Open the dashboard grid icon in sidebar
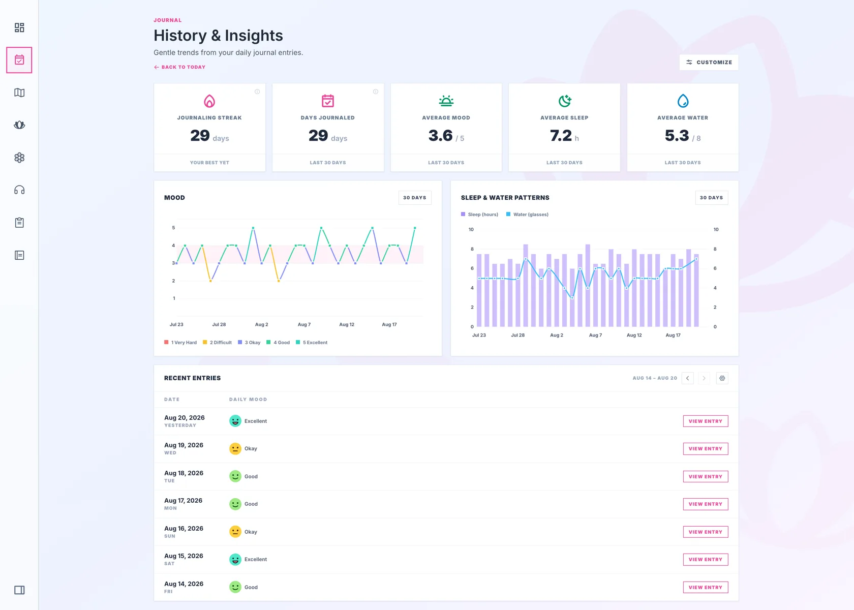This screenshot has width=854, height=610. coord(19,27)
